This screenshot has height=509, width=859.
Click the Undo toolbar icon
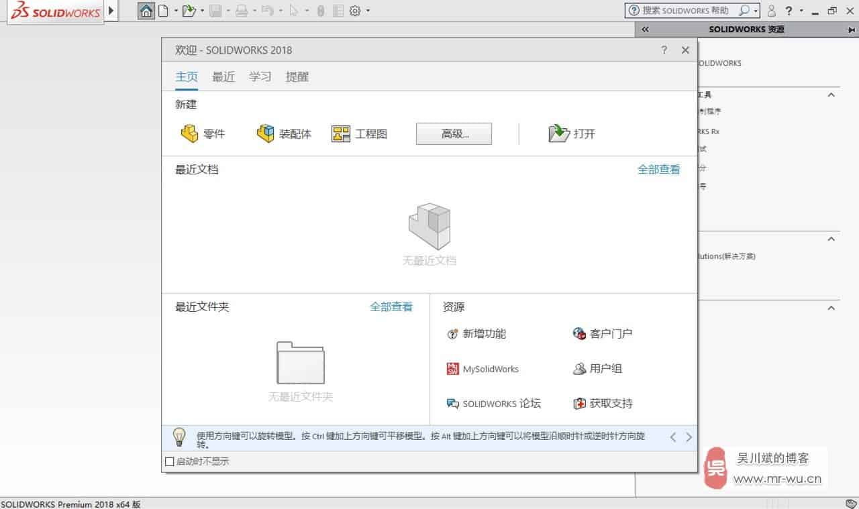(x=267, y=11)
